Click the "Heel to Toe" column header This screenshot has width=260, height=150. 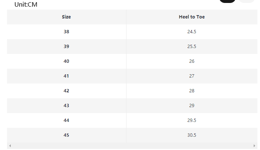pyautogui.click(x=192, y=17)
